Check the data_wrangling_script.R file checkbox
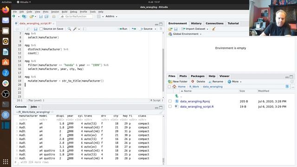297x167 pixels. pos(170,106)
